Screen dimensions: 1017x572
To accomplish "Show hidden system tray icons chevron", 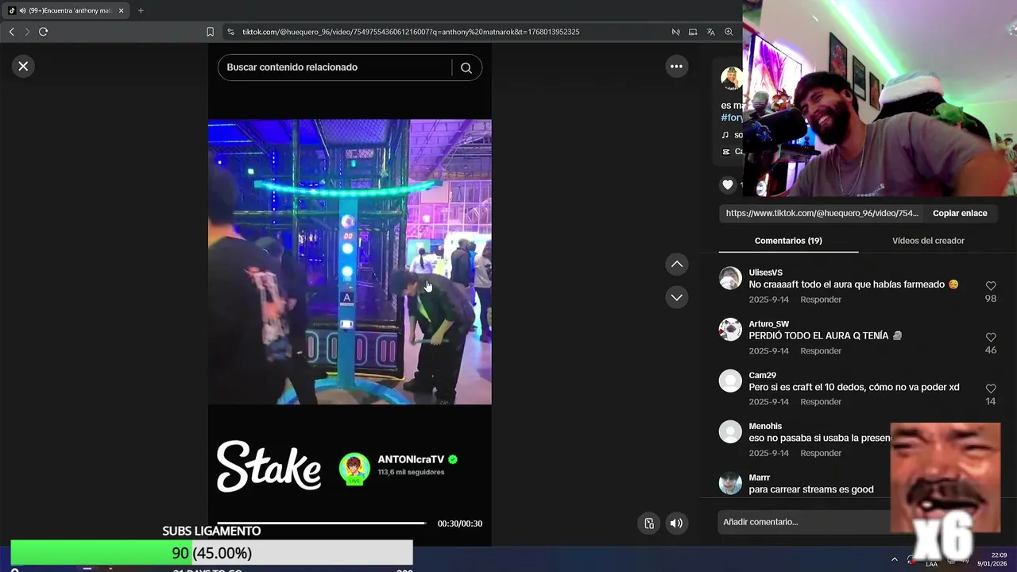I will [894, 559].
